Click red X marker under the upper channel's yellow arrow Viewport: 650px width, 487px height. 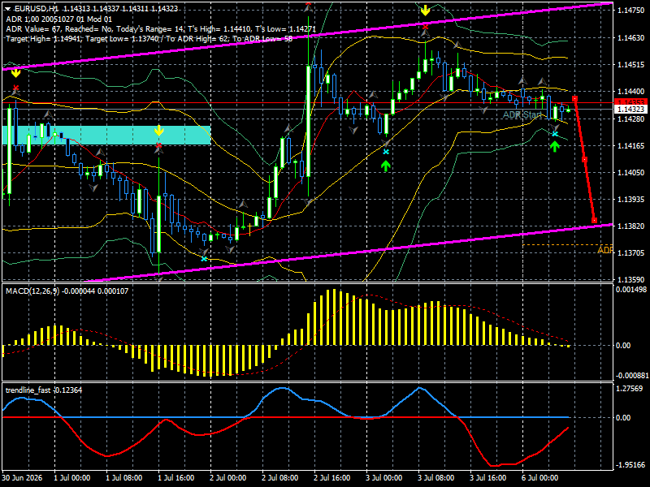[x=426, y=28]
